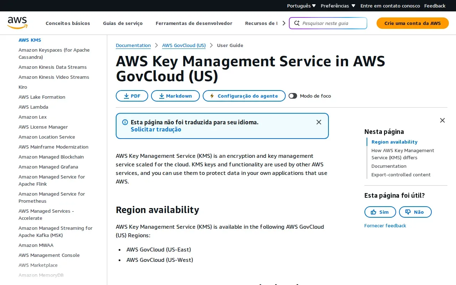Jump to Export-controlled content section

click(x=401, y=175)
